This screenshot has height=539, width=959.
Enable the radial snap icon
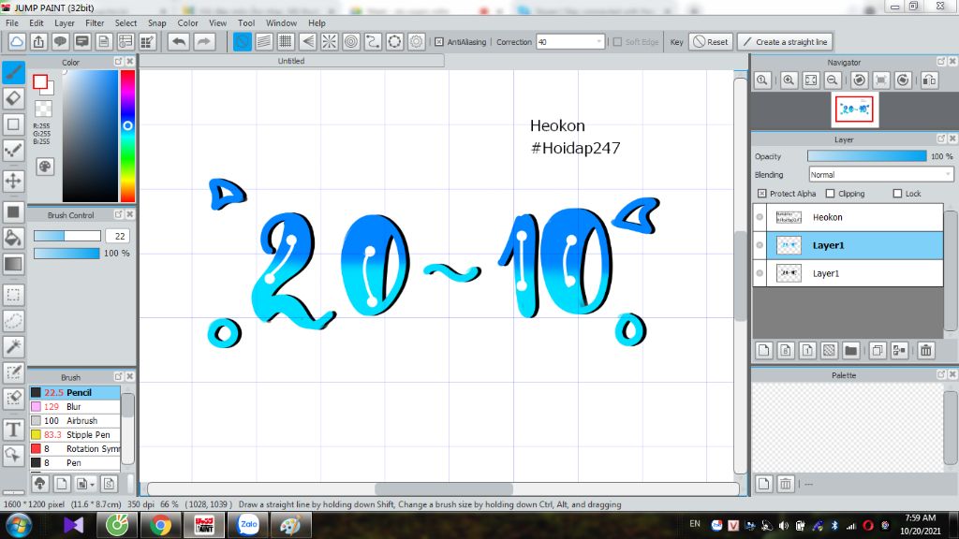[329, 41]
